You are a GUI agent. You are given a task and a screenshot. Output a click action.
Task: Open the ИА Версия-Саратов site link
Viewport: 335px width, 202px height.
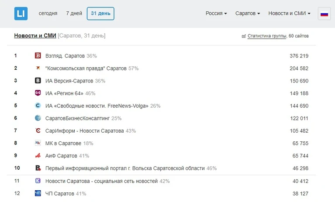[x=69, y=81]
